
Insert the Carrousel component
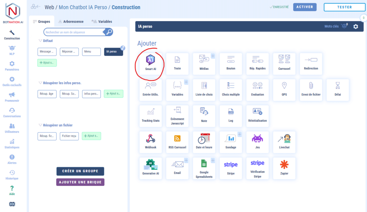pos(284,64)
